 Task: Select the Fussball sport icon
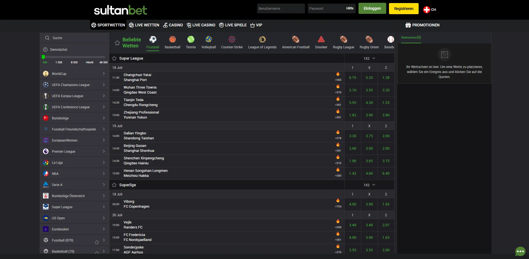click(x=153, y=39)
